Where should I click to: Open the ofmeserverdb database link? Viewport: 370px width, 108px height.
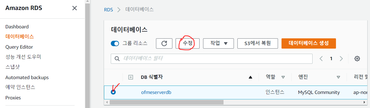(x=156, y=92)
